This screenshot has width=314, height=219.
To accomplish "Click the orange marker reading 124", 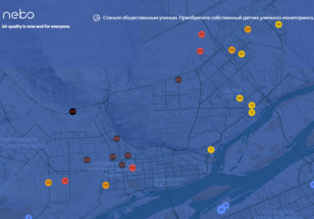I will [x=48, y=183].
